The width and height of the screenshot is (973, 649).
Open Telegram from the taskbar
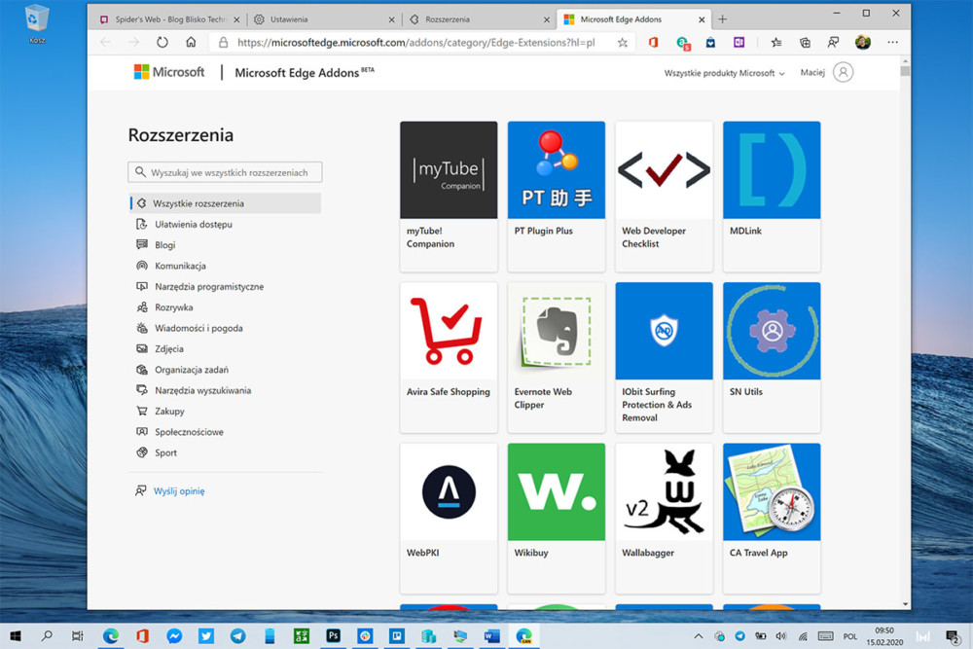(237, 636)
